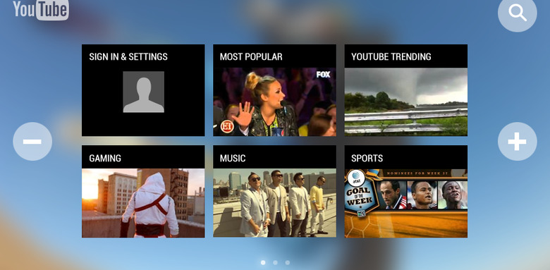This screenshot has width=550, height=270.
Task: Open the white hooded figure thumbnail
Action: click(143, 203)
